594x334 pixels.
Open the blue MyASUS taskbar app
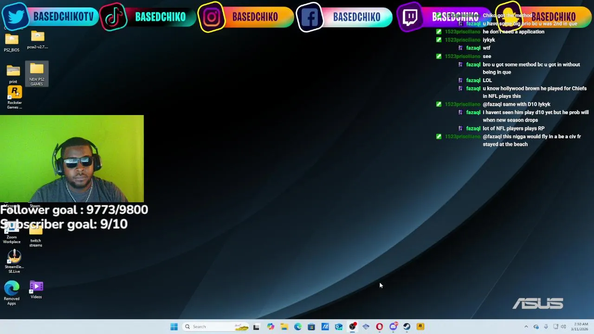tap(325, 327)
